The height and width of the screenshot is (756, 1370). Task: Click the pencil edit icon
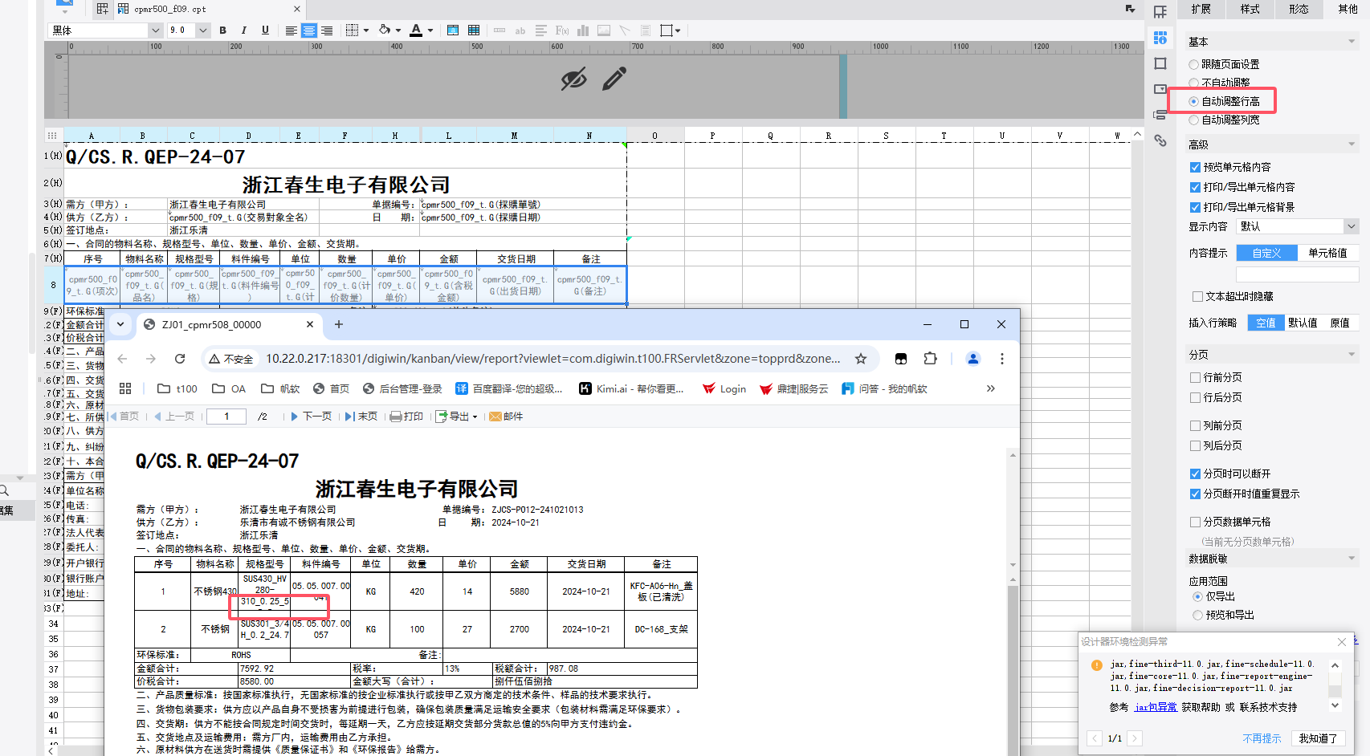[614, 79]
